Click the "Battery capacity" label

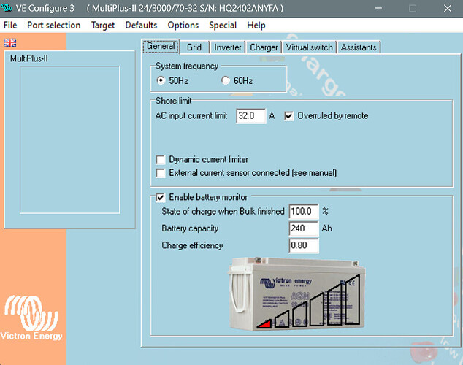190,228
